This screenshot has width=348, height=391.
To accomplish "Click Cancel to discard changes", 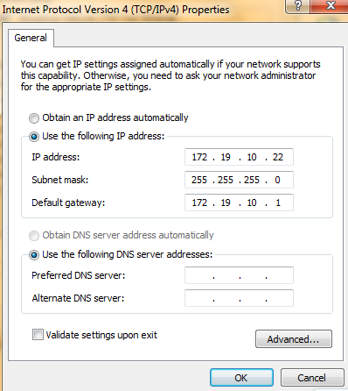I will pos(311,378).
